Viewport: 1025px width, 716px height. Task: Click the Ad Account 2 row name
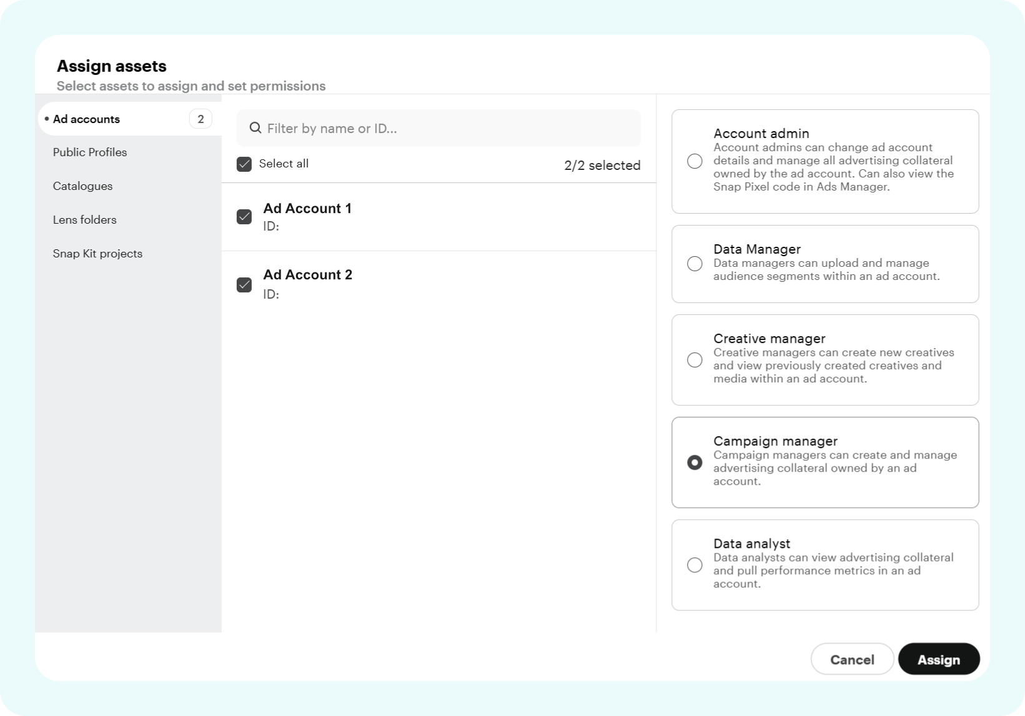(x=308, y=275)
